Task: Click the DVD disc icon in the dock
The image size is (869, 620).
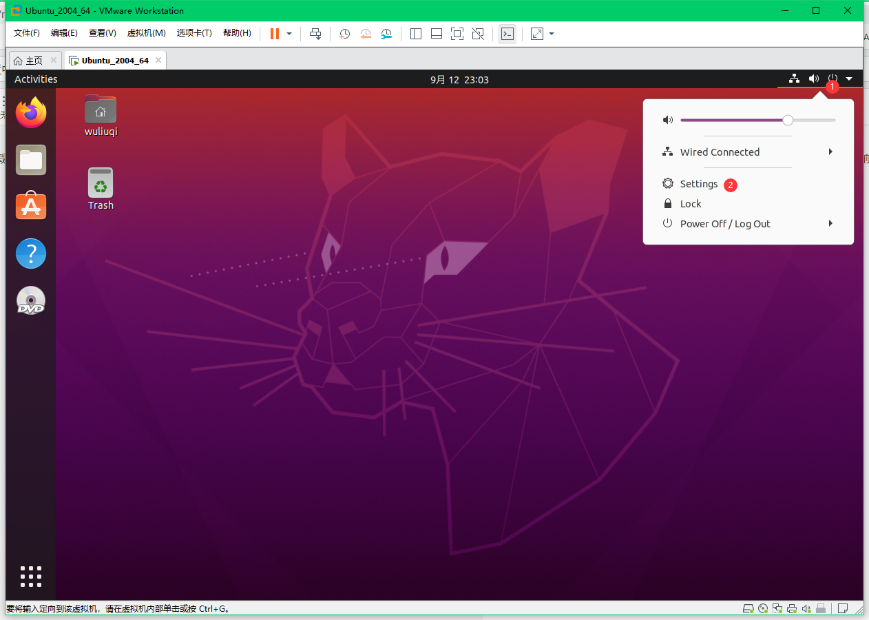Action: [x=31, y=300]
